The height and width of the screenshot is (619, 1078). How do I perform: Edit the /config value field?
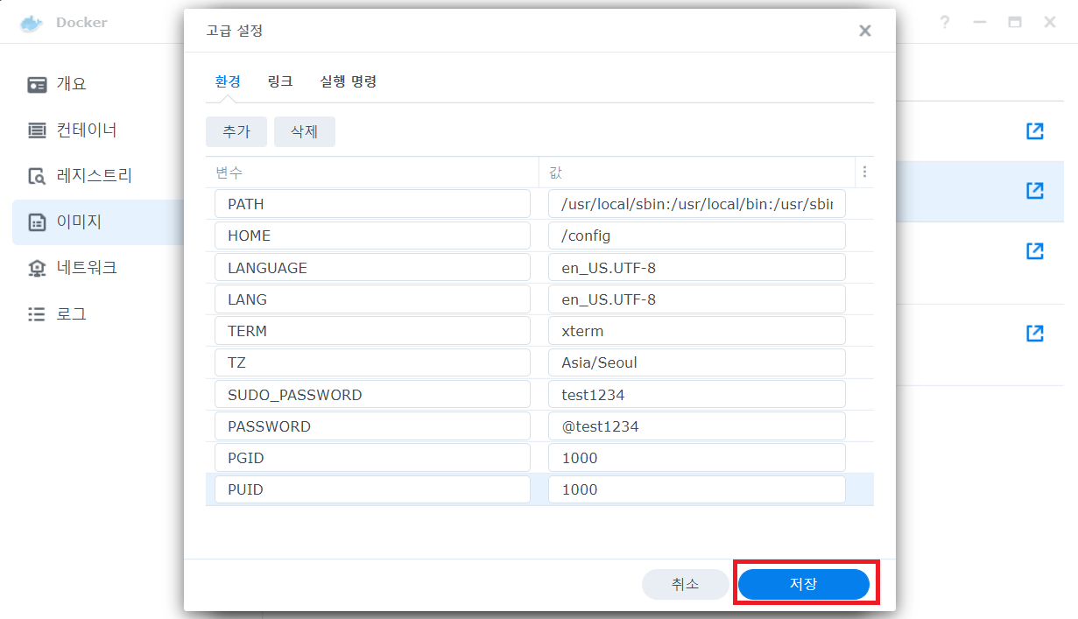click(x=697, y=236)
